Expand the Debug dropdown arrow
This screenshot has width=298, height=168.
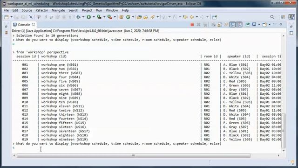(83, 17)
